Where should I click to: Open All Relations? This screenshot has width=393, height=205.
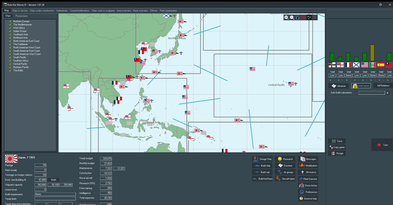tap(383, 86)
